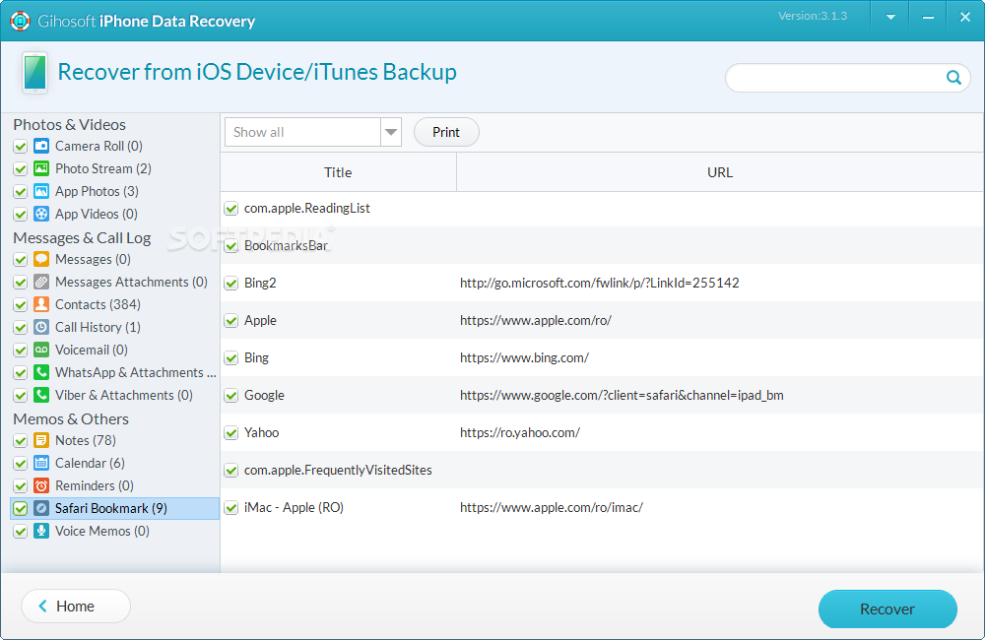Uncheck the Yahoo bookmark checkbox
985x640 pixels.
tap(231, 432)
